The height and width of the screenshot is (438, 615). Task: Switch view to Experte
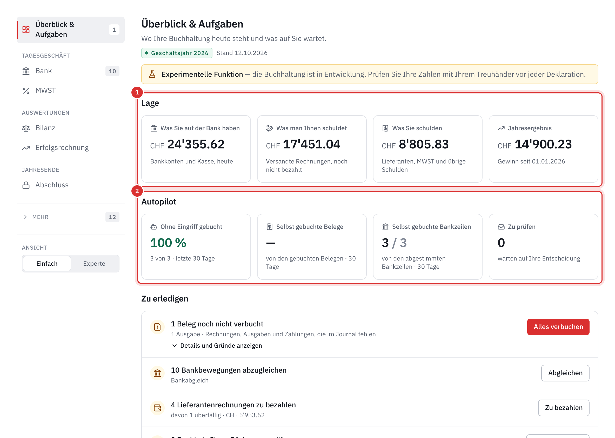(x=94, y=264)
